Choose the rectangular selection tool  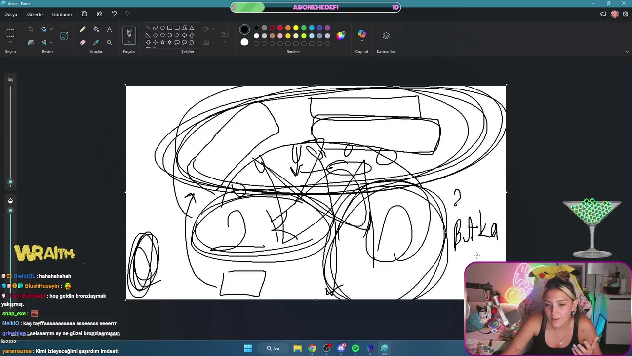(x=10, y=33)
